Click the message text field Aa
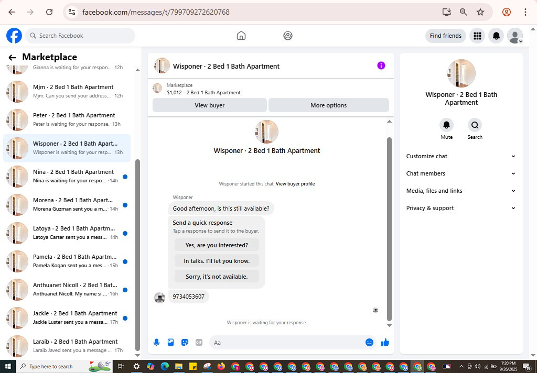 point(286,343)
